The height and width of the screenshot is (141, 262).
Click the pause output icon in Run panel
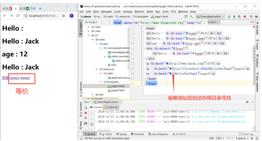[x=86, y=118]
